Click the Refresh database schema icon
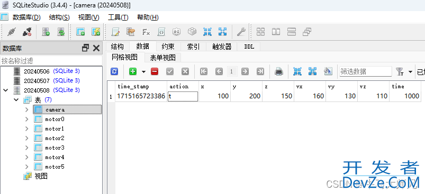425x194 pixels. (61, 32)
